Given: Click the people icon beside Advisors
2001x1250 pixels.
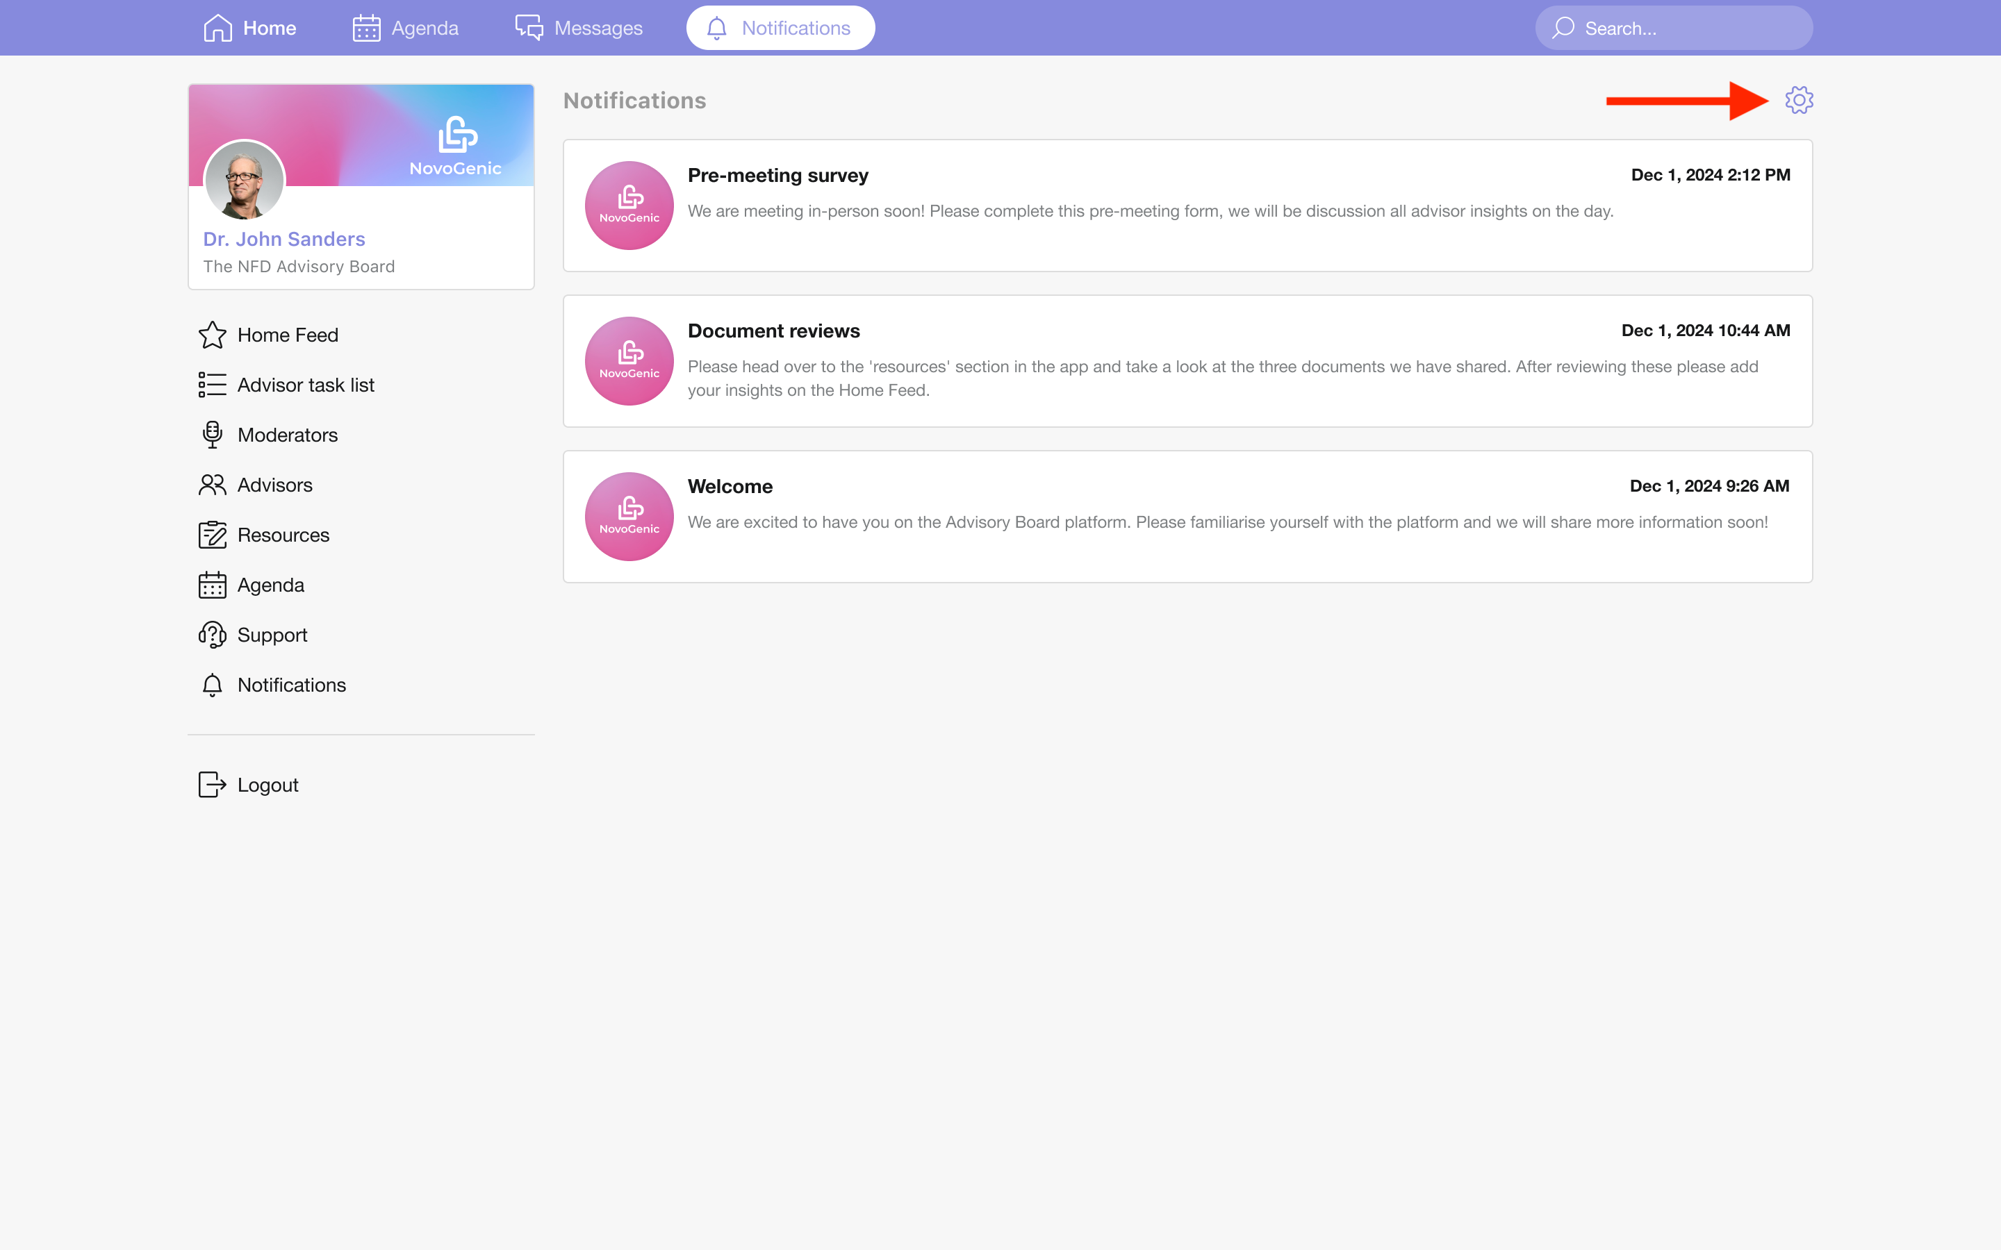Looking at the screenshot, I should coord(213,485).
